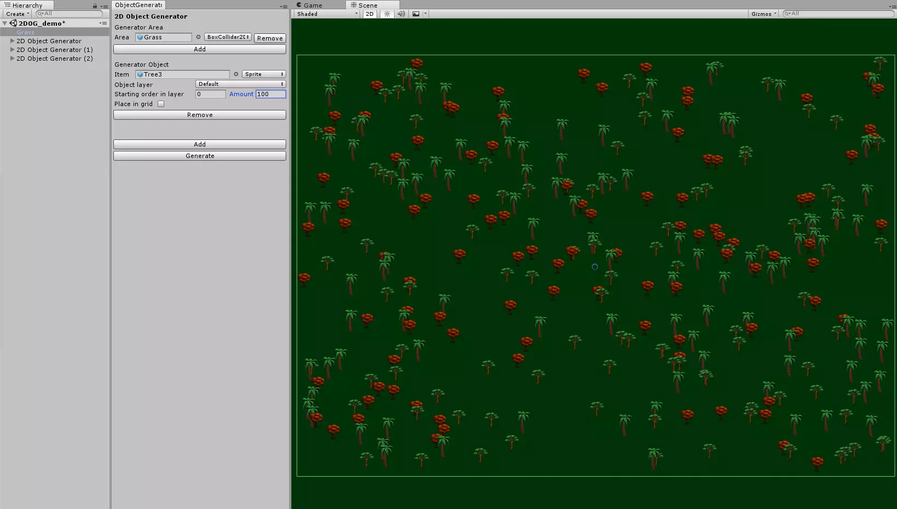Click the Item Tree3 object field
897x509 pixels.
[x=182, y=74]
